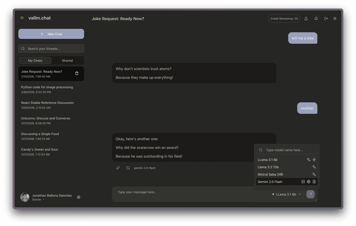Click the logout icon in header
This screenshot has height=226, width=356.
[x=326, y=18]
